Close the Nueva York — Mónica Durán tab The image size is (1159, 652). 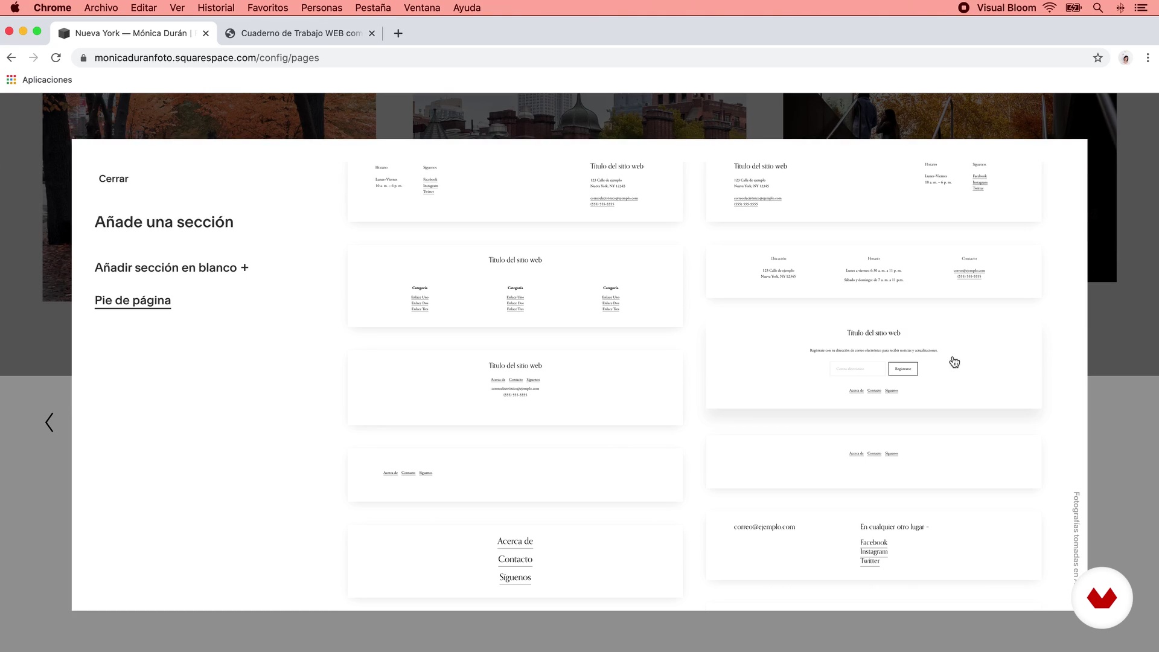(x=206, y=33)
